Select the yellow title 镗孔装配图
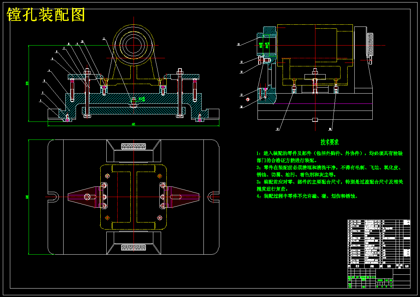Viewport: 420px width, 297px height. coord(46,15)
